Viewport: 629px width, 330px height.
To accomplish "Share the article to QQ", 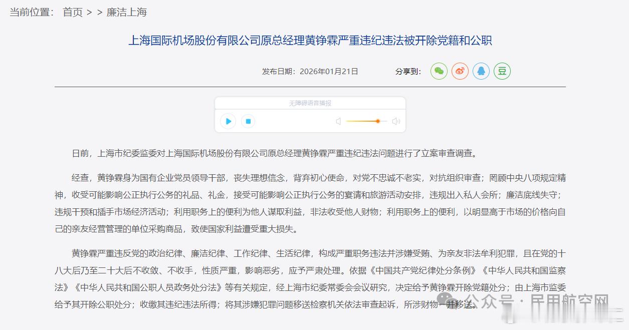I will pyautogui.click(x=481, y=71).
